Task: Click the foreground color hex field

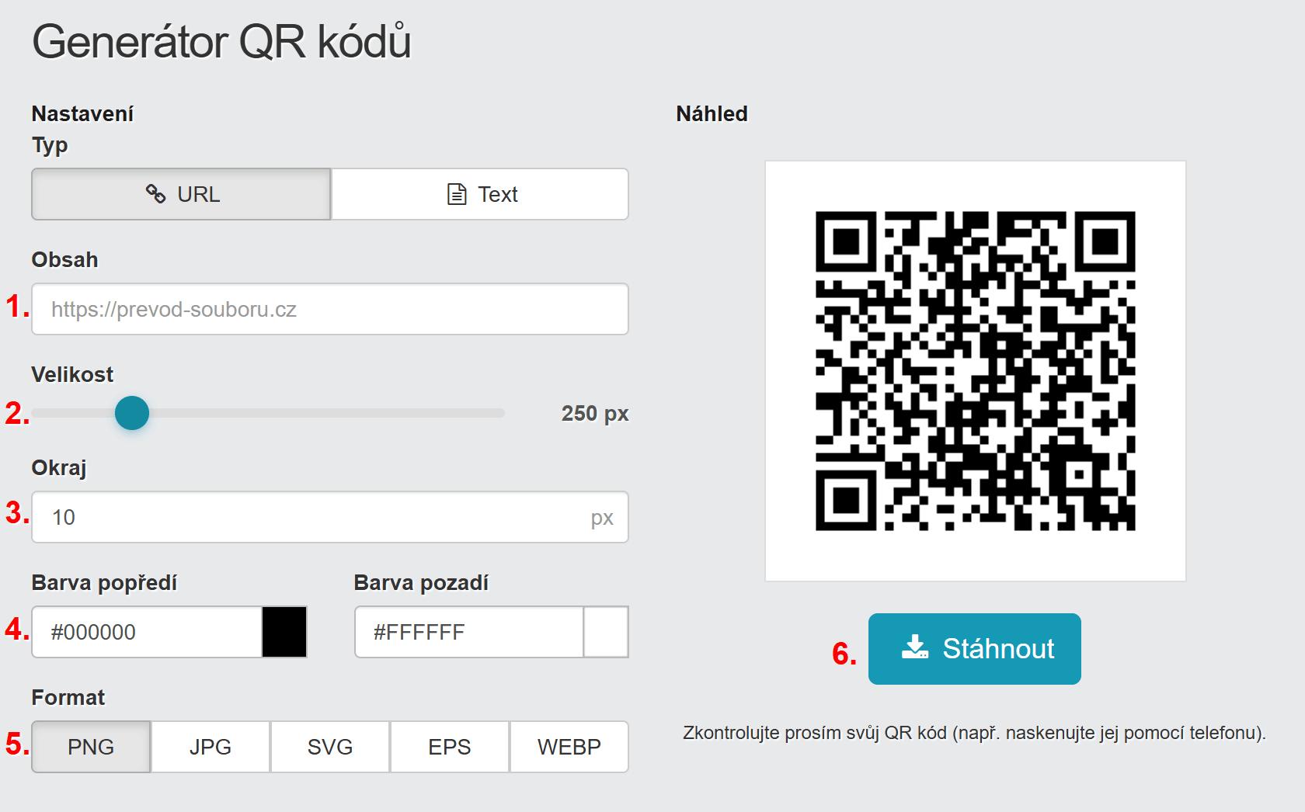Action: pos(148,632)
